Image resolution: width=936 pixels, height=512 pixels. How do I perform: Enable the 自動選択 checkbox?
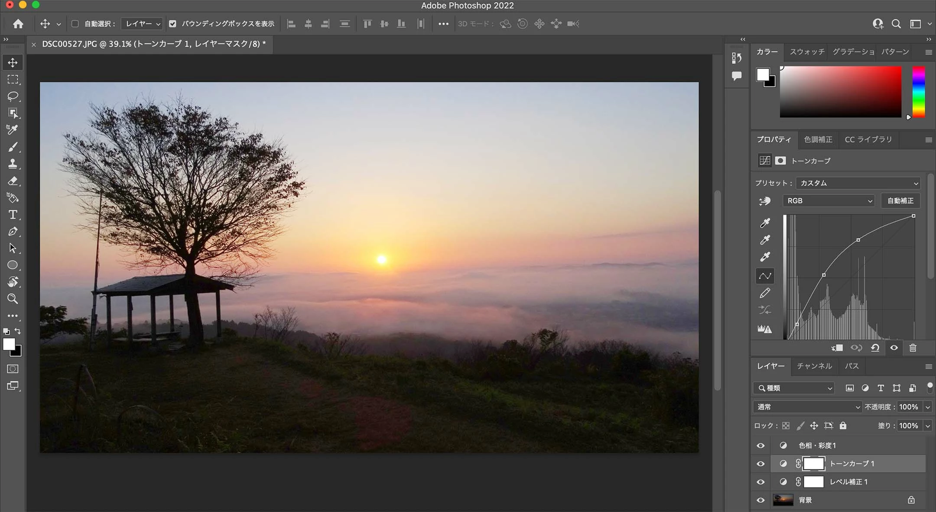click(x=75, y=24)
